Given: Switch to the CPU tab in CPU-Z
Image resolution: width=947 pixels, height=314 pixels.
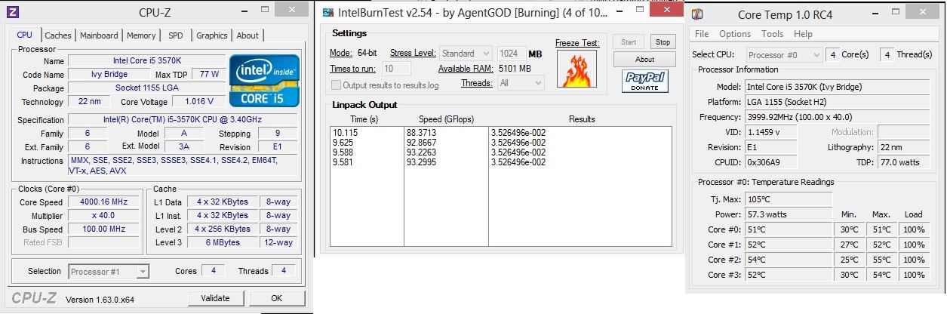Looking at the screenshot, I should pyautogui.click(x=25, y=35).
